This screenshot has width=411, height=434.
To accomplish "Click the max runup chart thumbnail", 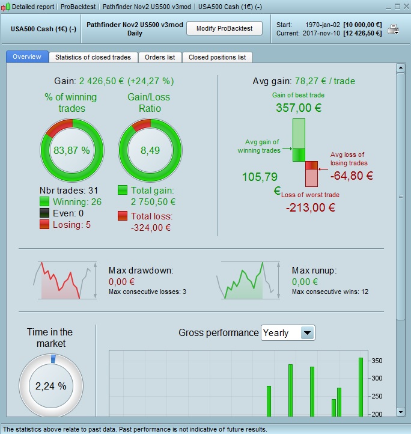I will click(248, 280).
